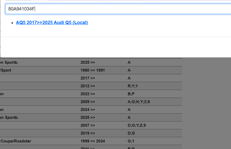231x149 pixels.
Task: Select the R;Y;1 code cell
Action: point(132,86)
